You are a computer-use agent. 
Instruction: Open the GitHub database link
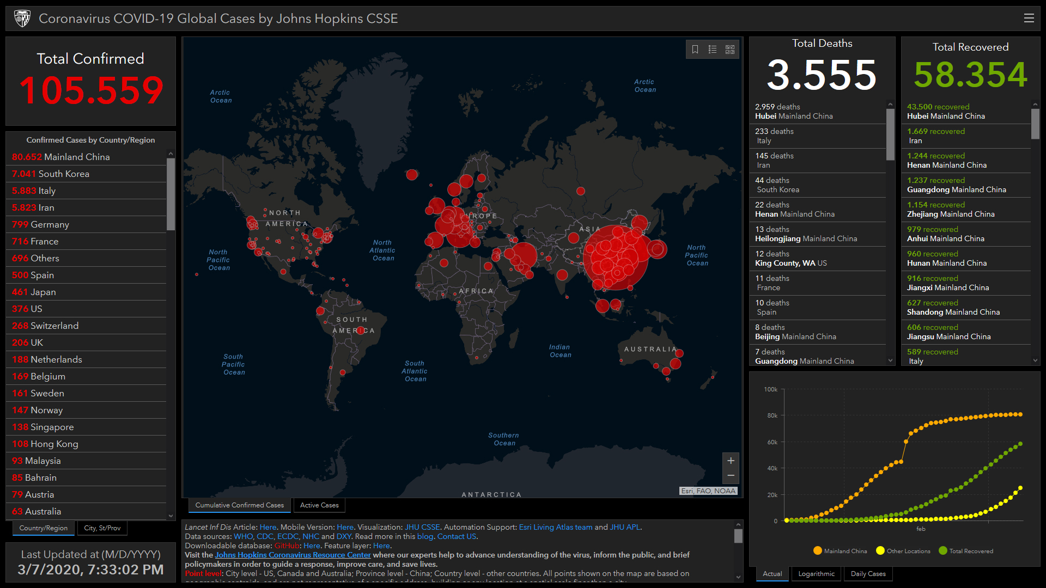[x=287, y=546]
